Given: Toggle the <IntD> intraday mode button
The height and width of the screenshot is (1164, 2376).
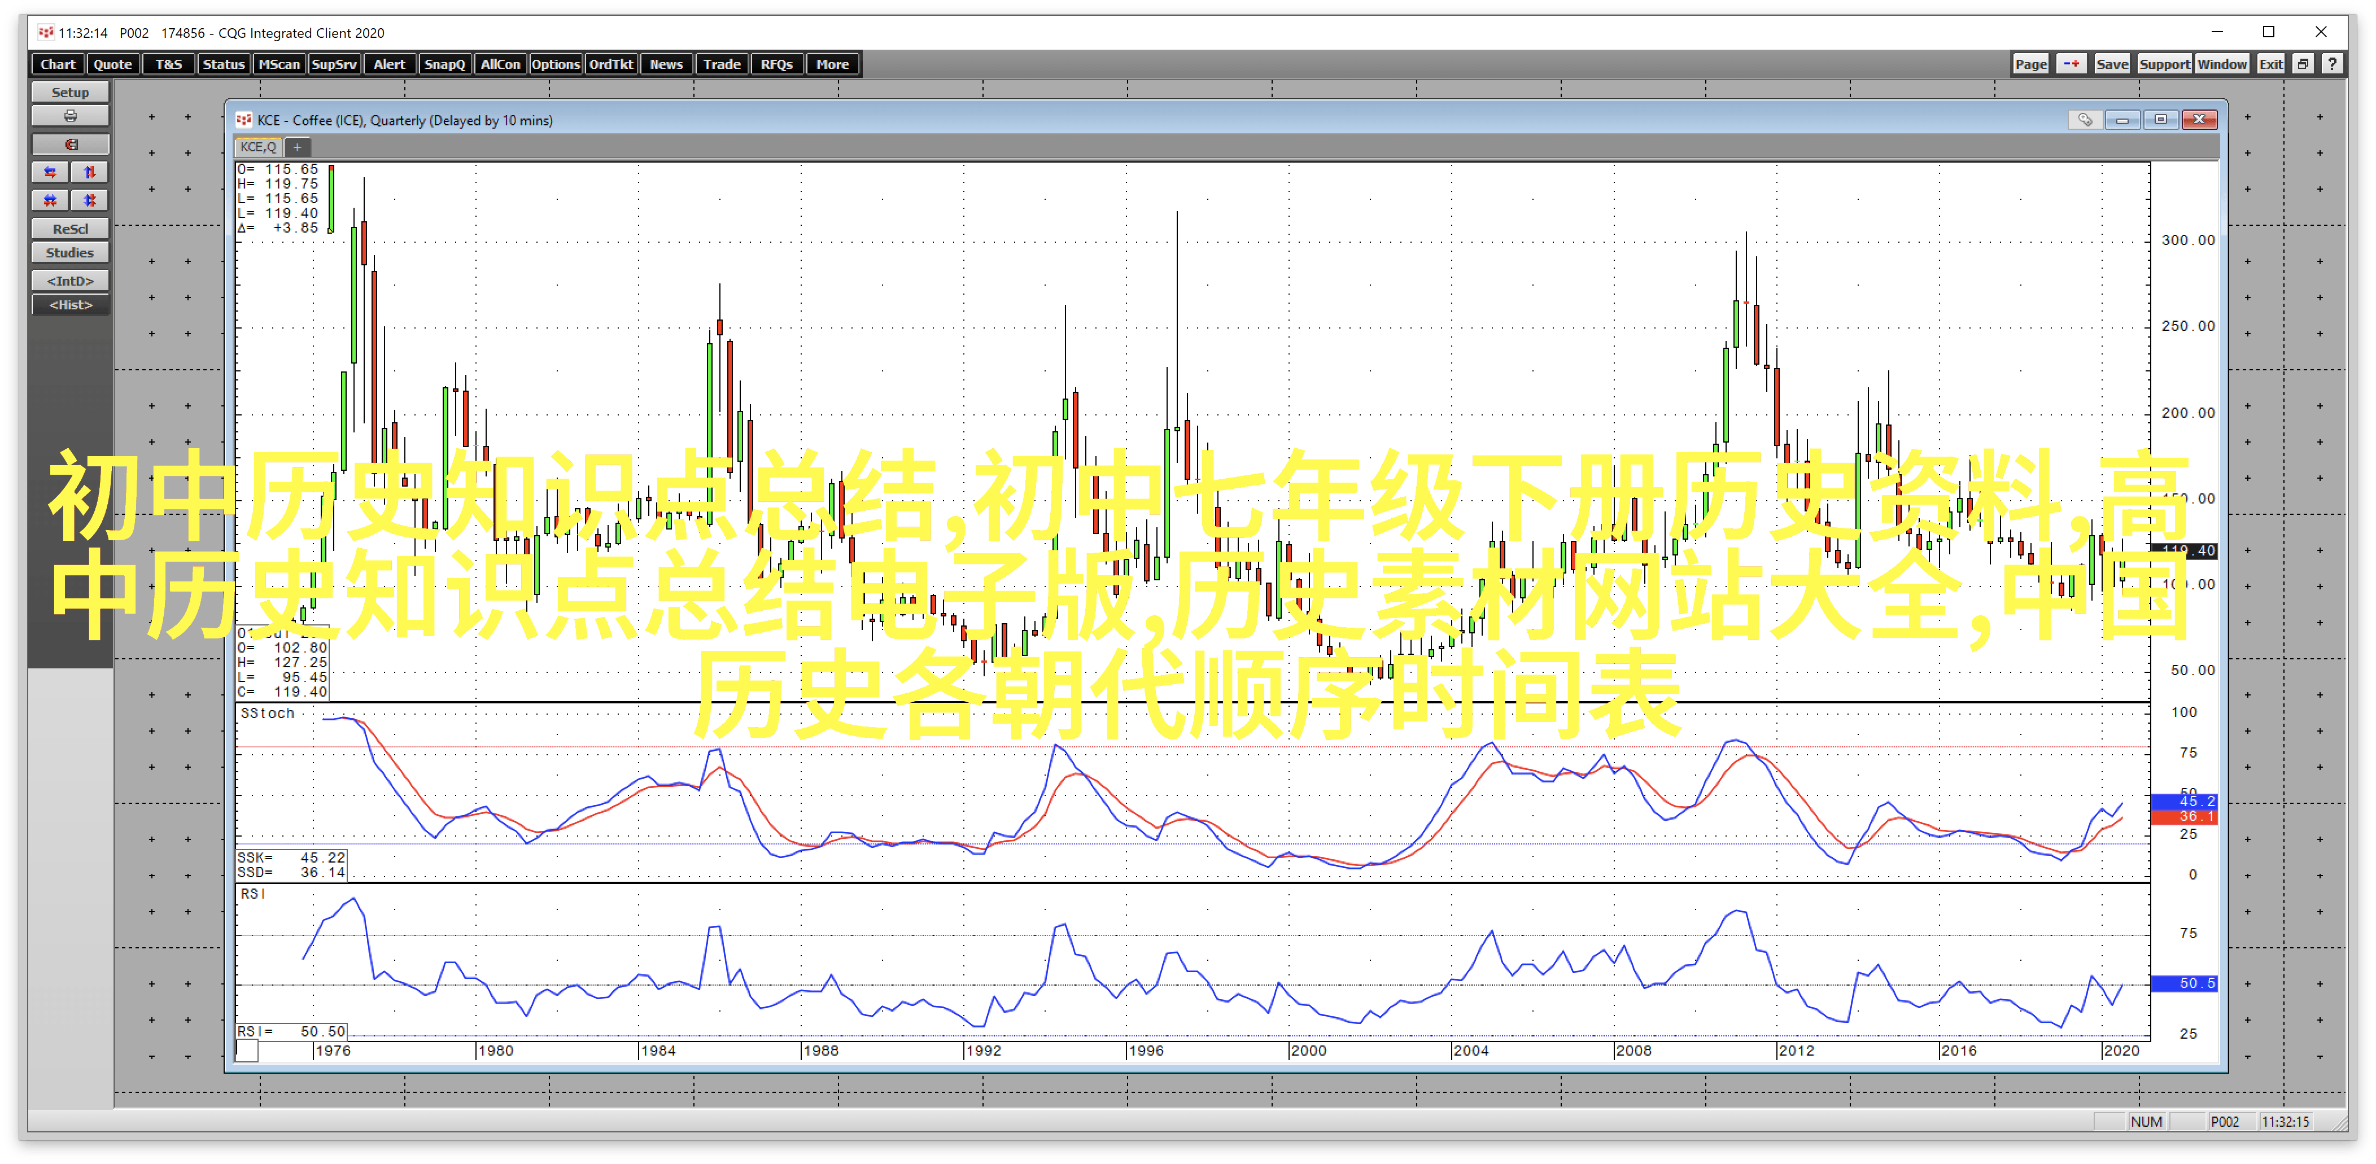Looking at the screenshot, I should (70, 281).
